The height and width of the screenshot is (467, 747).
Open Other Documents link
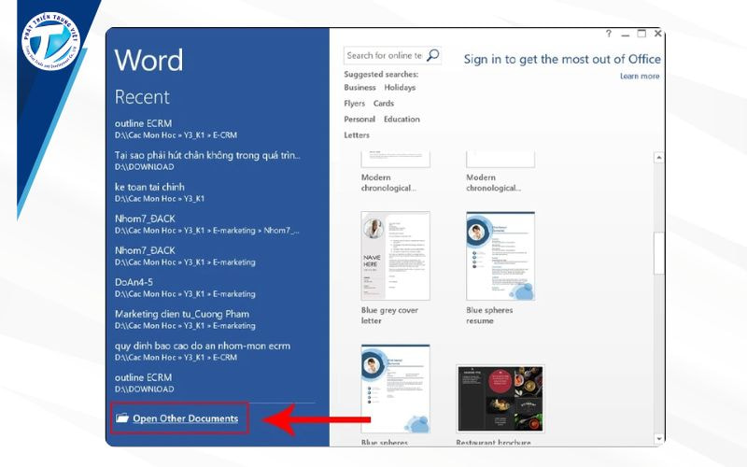[x=185, y=418]
